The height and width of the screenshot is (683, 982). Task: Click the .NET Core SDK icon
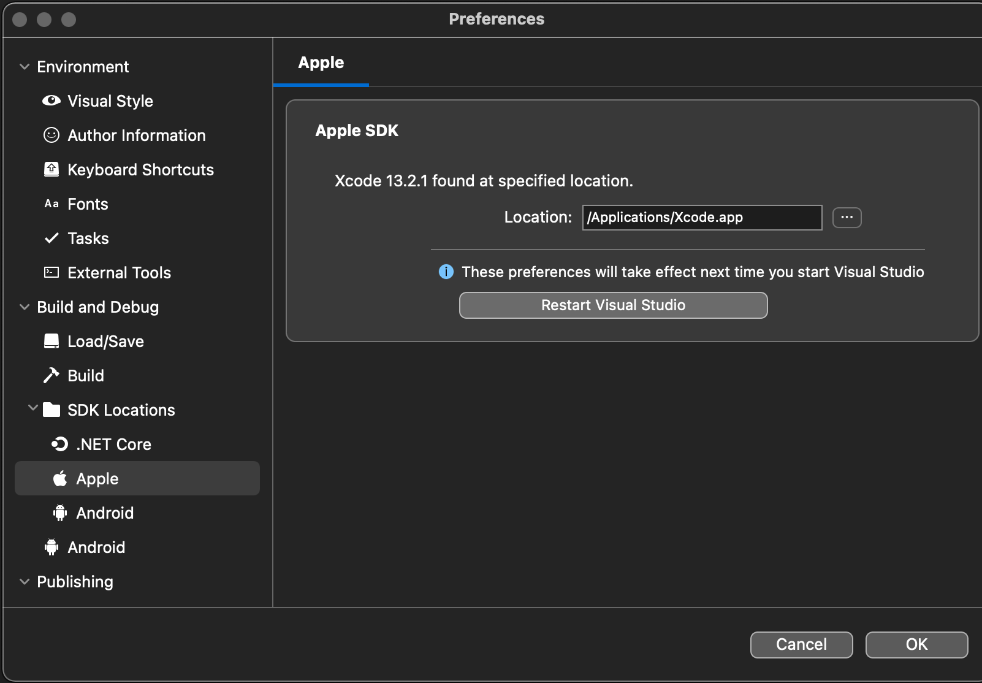pos(59,444)
